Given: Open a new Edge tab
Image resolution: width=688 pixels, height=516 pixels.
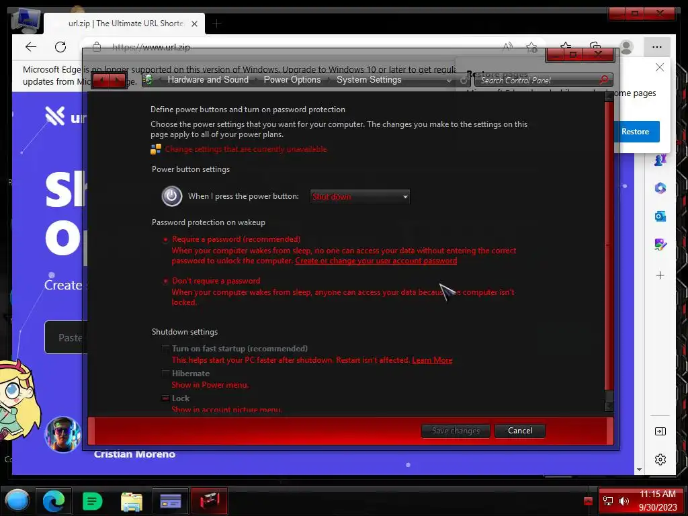Looking at the screenshot, I should click(x=216, y=24).
